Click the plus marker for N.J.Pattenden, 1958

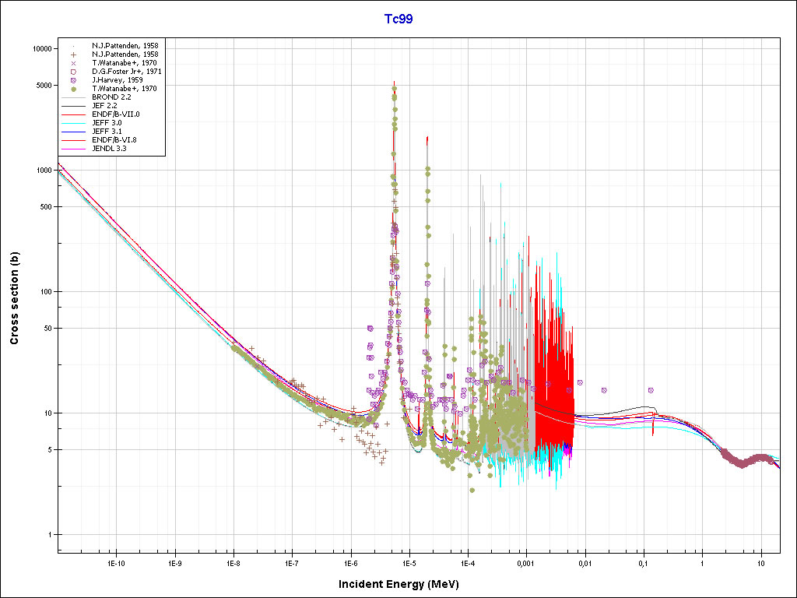click(73, 55)
